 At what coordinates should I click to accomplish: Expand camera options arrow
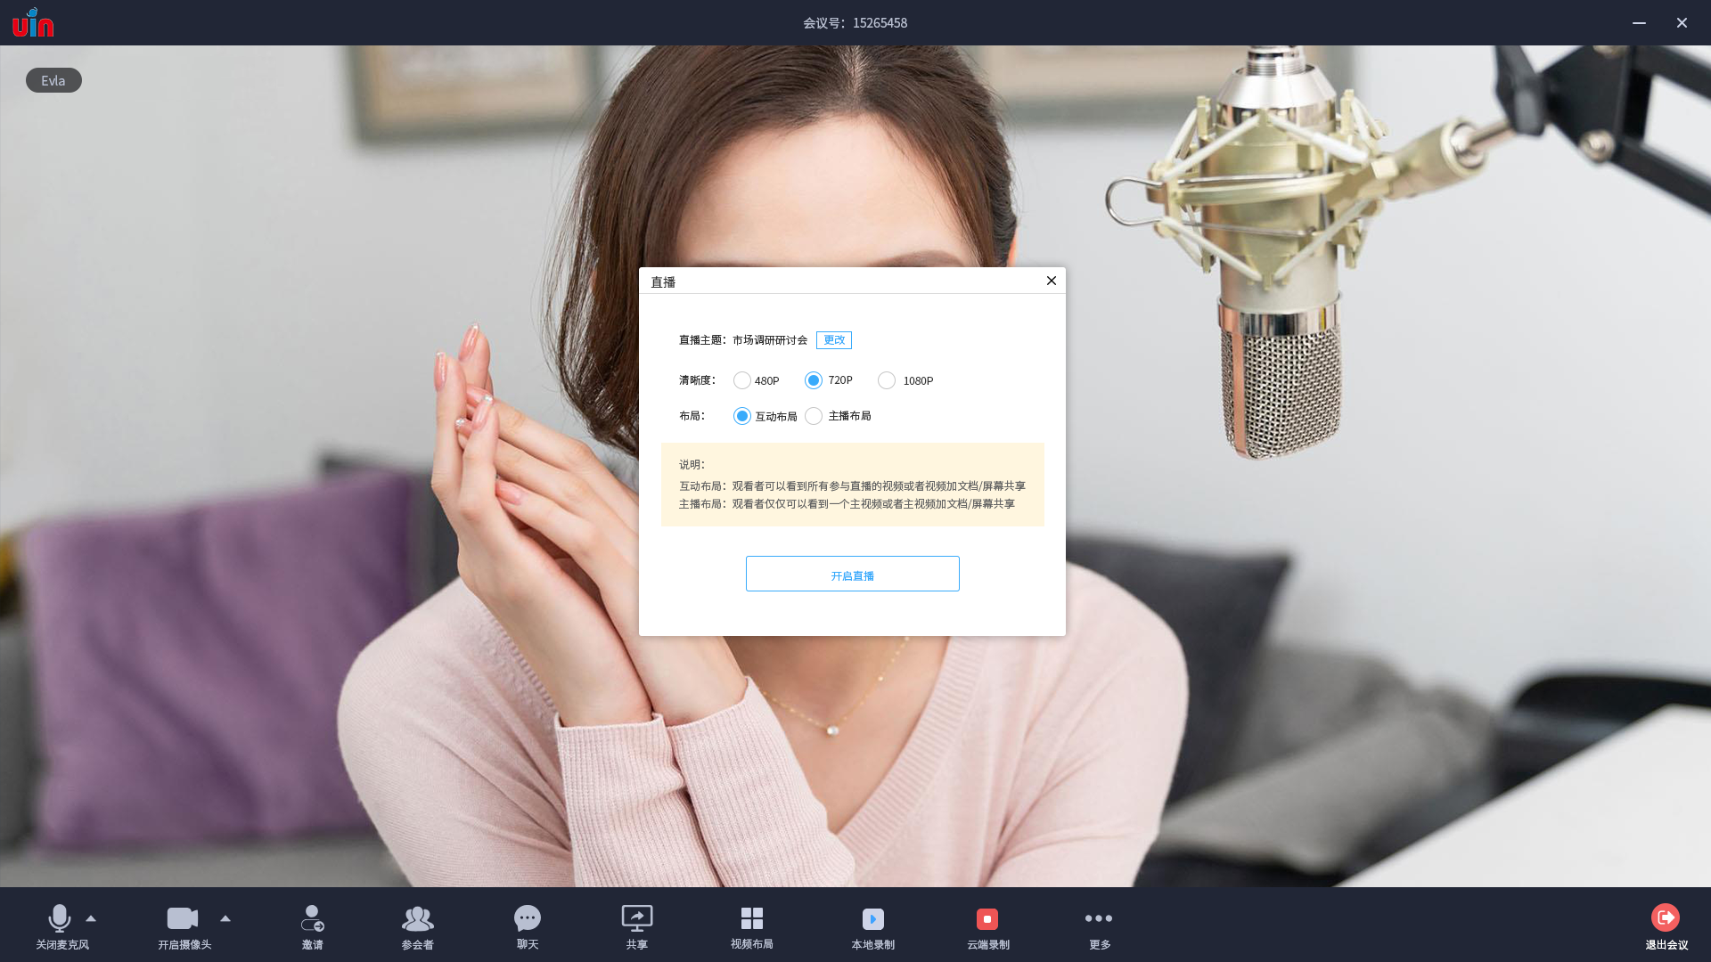click(x=225, y=918)
